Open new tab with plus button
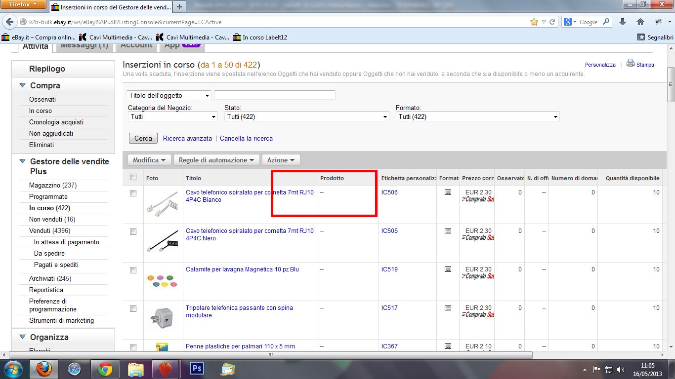The image size is (675, 379). click(179, 7)
